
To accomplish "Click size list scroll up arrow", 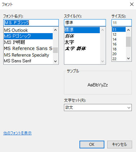I will [128, 30].
